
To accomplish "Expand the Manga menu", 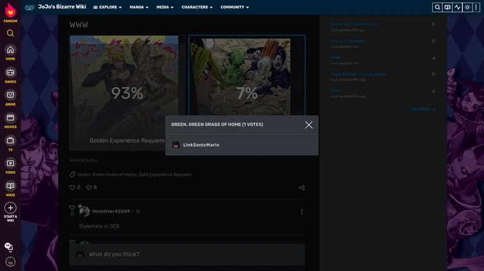I will (x=139, y=7).
